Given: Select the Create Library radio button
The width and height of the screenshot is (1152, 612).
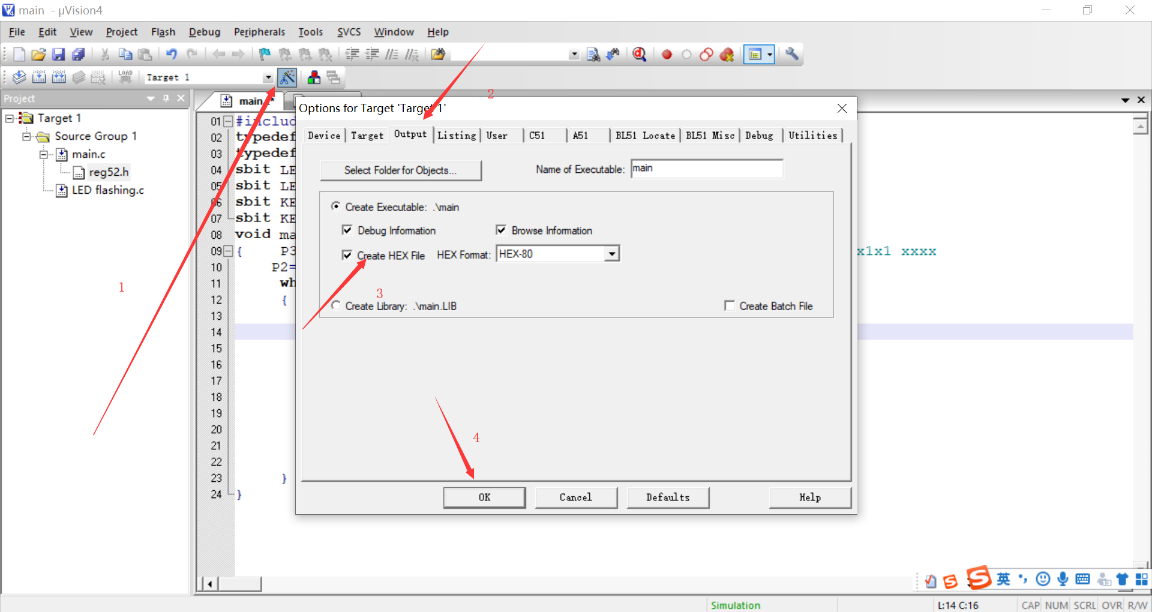Looking at the screenshot, I should click(x=336, y=305).
